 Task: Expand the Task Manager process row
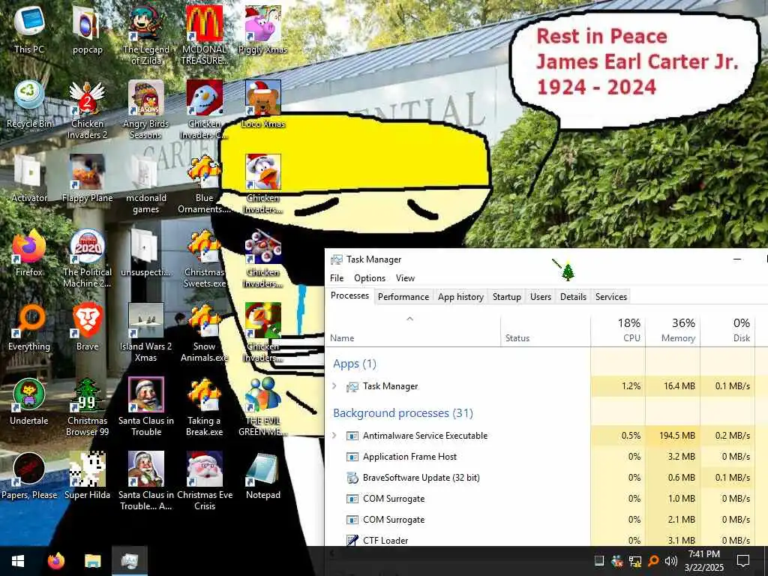tap(334, 386)
